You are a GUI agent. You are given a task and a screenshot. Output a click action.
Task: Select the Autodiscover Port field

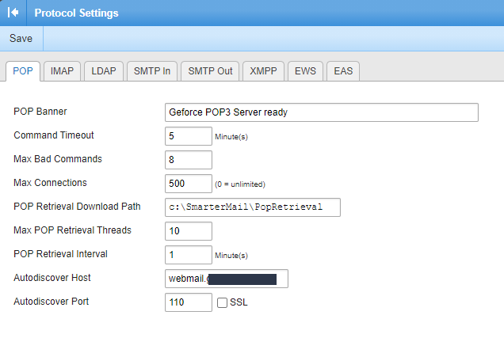click(x=189, y=302)
